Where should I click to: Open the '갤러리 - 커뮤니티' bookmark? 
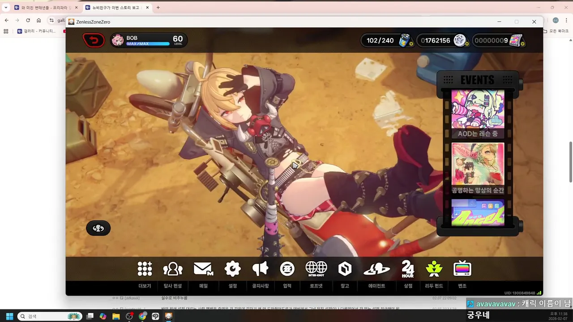(x=37, y=31)
